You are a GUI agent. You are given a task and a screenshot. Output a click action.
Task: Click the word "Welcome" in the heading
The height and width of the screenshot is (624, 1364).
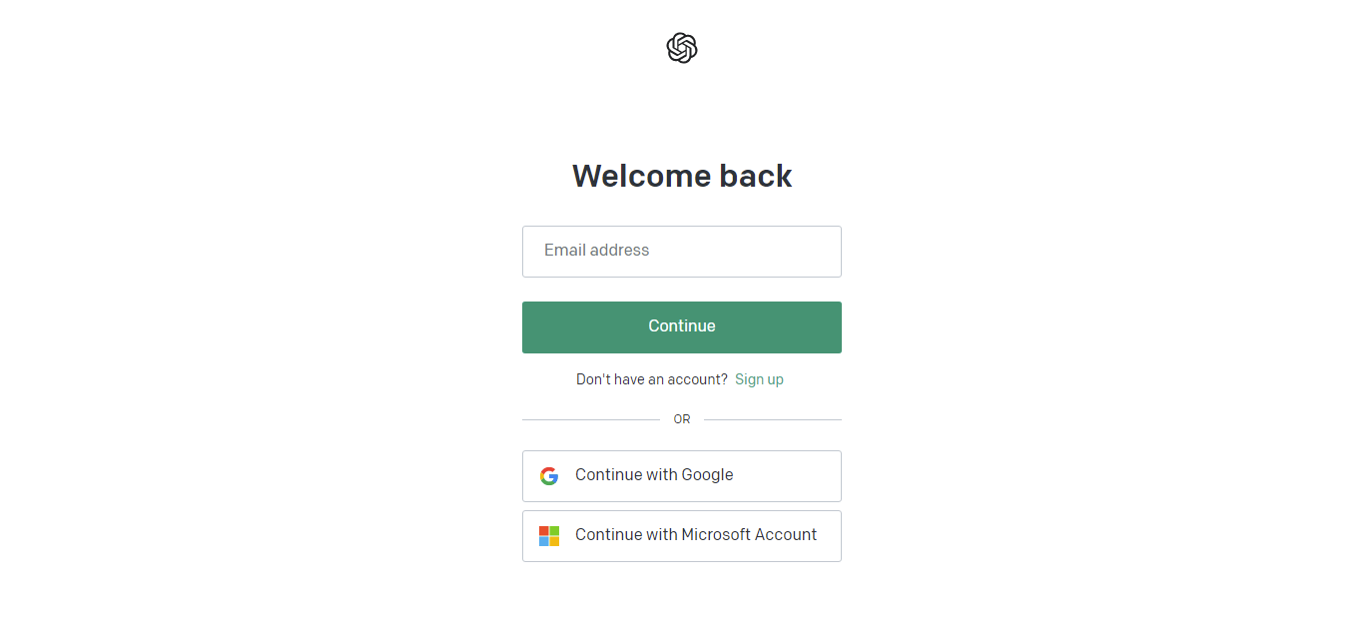(x=642, y=176)
